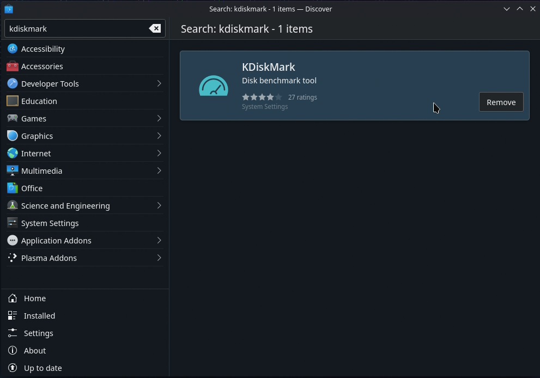Open the Office category icon
Viewport: 540px width, 378px height.
click(x=13, y=188)
